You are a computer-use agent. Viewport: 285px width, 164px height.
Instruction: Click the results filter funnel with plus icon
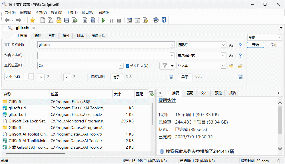151,94
